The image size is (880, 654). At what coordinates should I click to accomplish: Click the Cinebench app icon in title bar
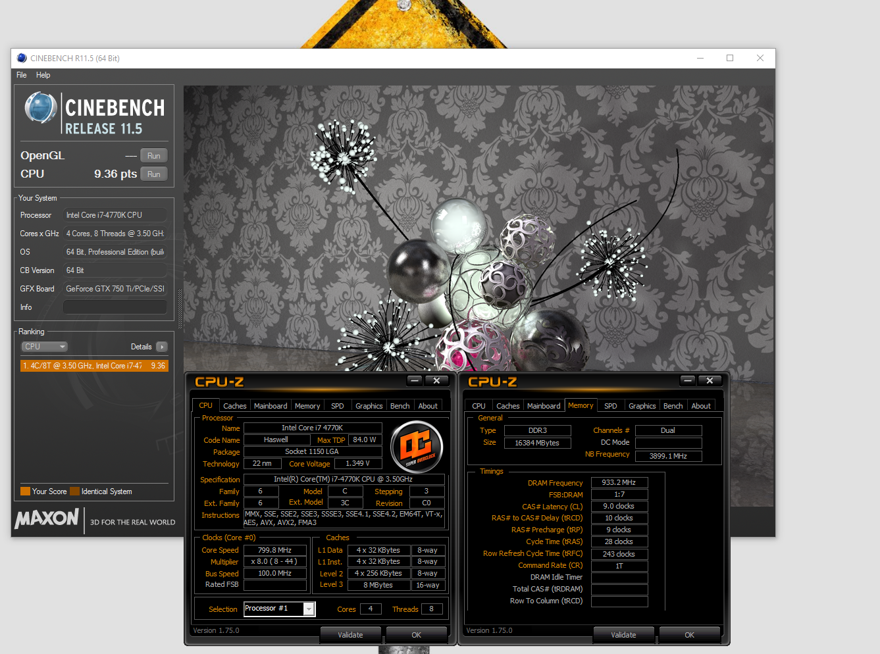22,58
